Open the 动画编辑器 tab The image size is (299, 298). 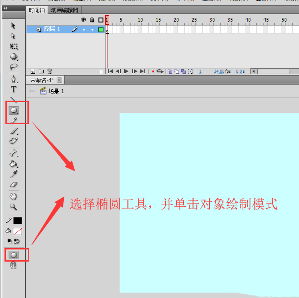[x=65, y=10]
